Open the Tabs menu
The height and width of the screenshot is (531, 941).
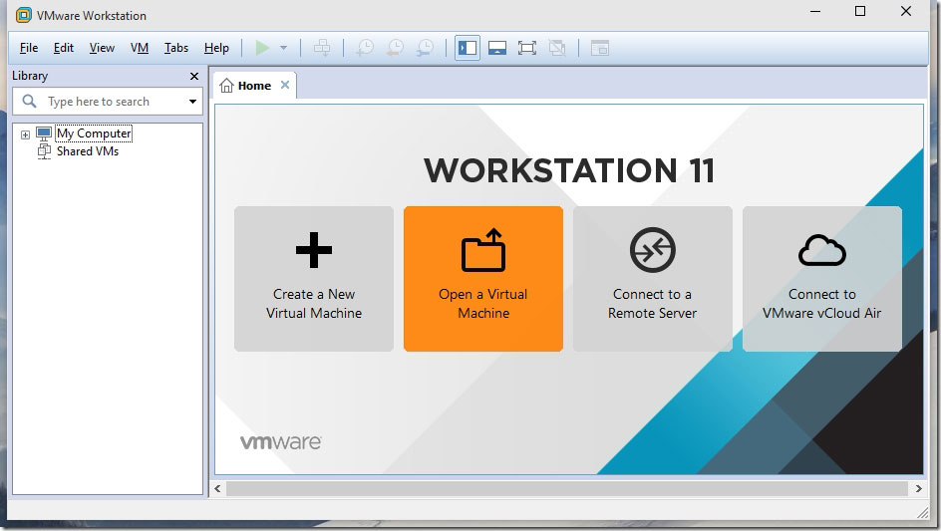[x=176, y=48]
